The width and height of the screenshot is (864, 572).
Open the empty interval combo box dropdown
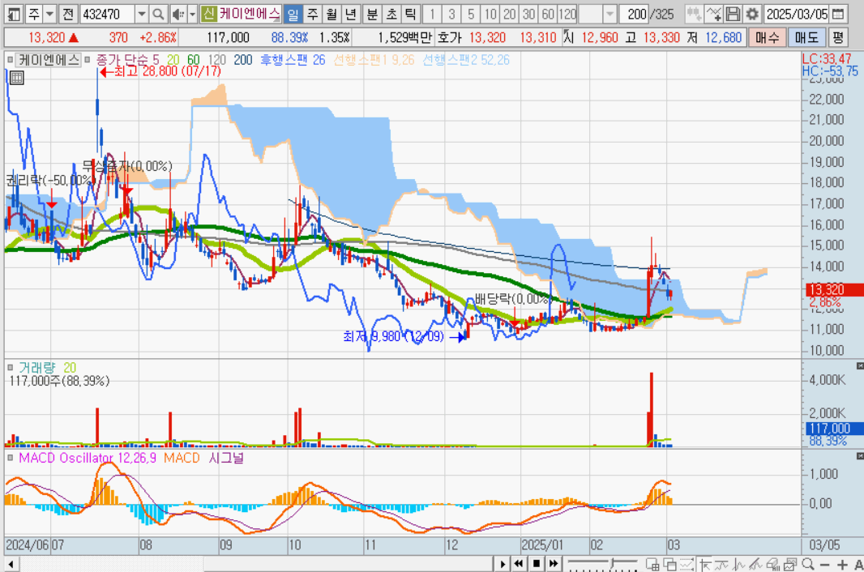610,14
